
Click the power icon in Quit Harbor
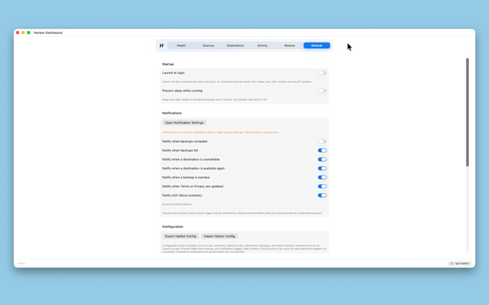point(452,264)
